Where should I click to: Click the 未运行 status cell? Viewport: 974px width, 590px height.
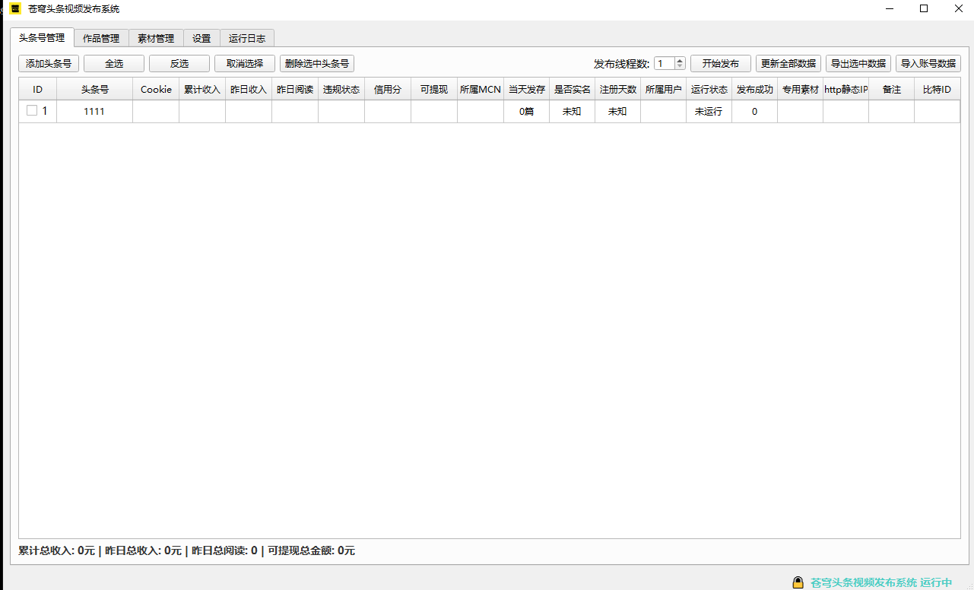pyautogui.click(x=709, y=112)
